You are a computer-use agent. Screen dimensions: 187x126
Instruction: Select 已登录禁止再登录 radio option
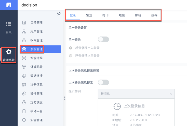click(x=71, y=56)
